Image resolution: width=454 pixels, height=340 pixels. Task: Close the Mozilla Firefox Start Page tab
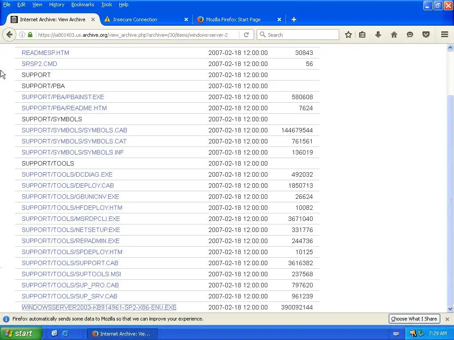(x=279, y=19)
